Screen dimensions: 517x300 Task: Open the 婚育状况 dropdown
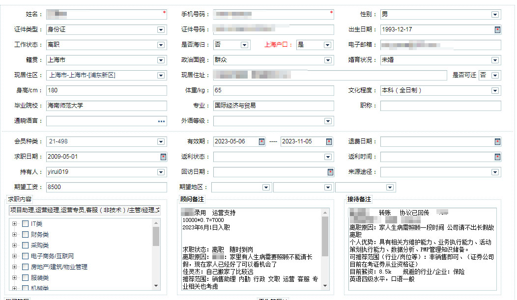[x=495, y=60]
